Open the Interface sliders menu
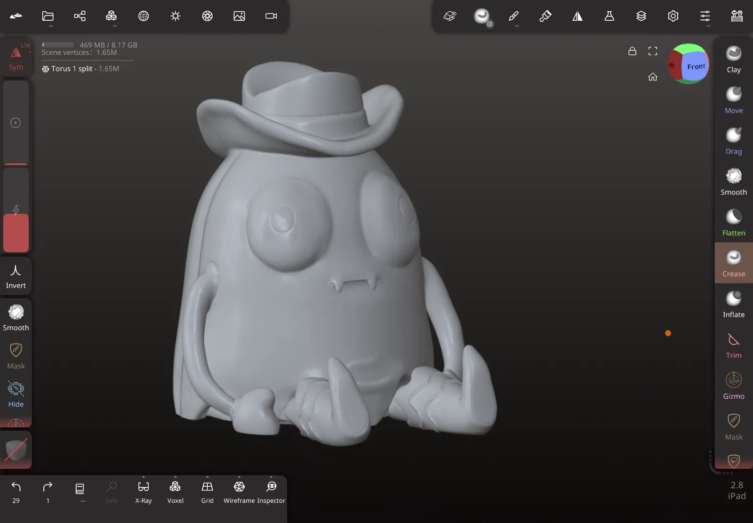 click(705, 16)
